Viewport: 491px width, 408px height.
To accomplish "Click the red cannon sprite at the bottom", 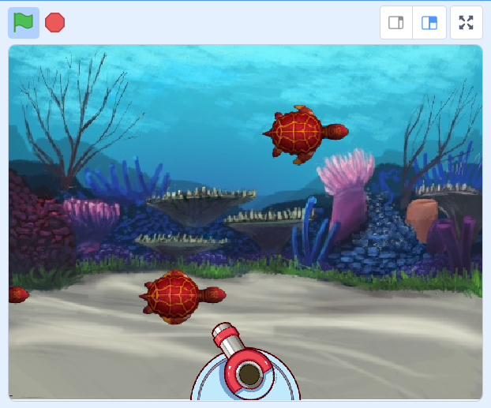I will [245, 361].
